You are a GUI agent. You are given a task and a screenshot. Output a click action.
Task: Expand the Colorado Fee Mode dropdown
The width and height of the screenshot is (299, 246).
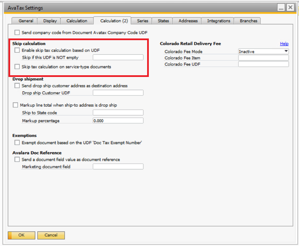click(x=263, y=51)
